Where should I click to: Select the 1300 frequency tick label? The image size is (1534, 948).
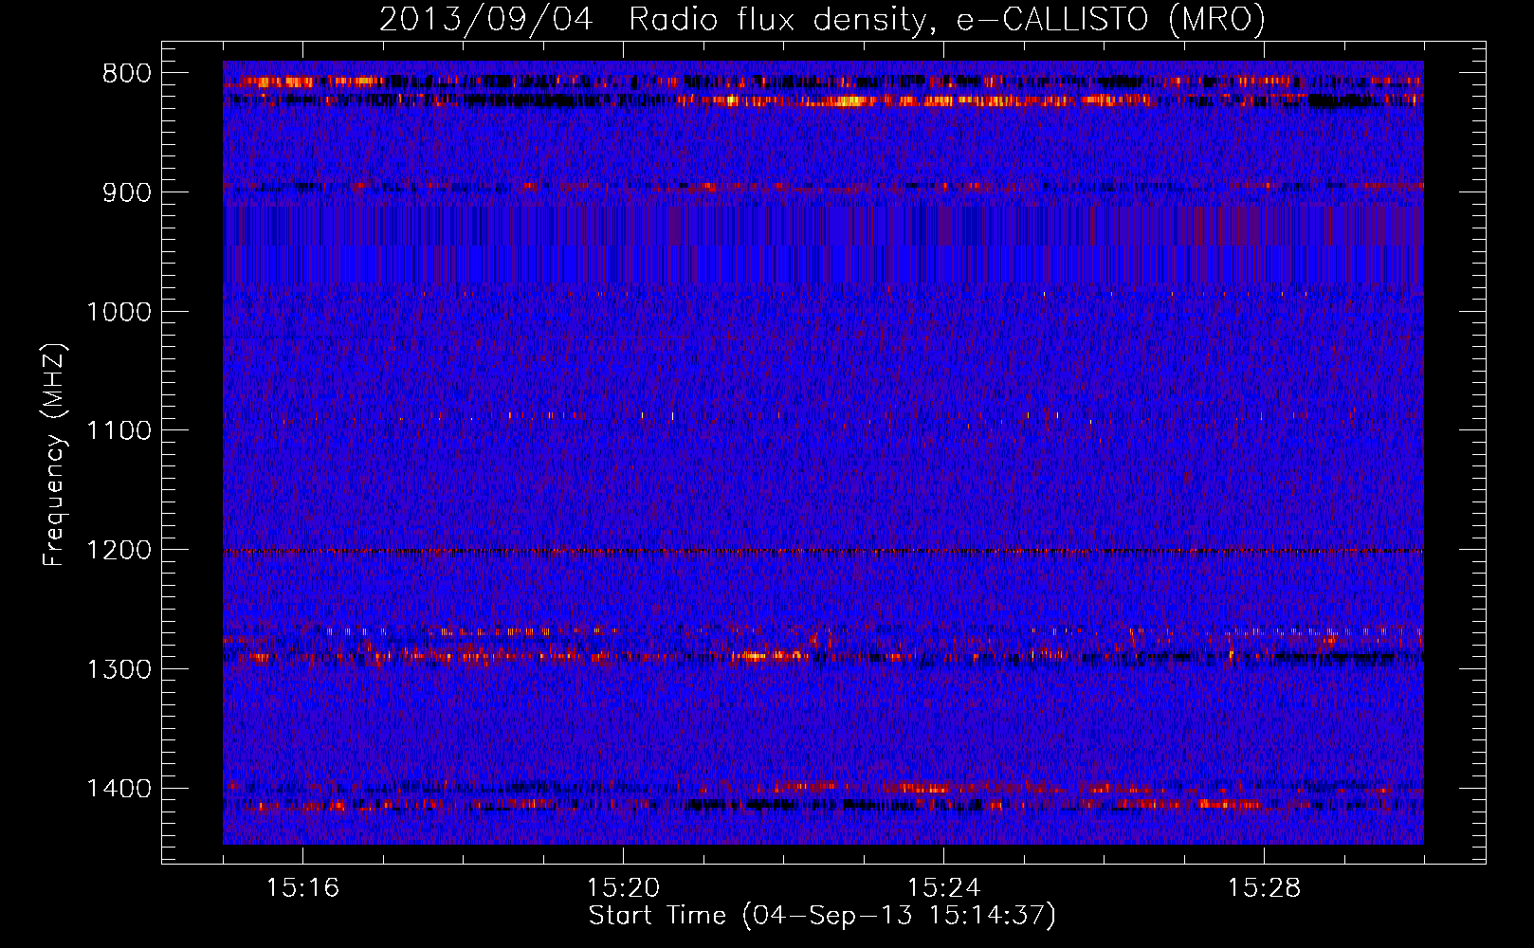[x=119, y=669]
